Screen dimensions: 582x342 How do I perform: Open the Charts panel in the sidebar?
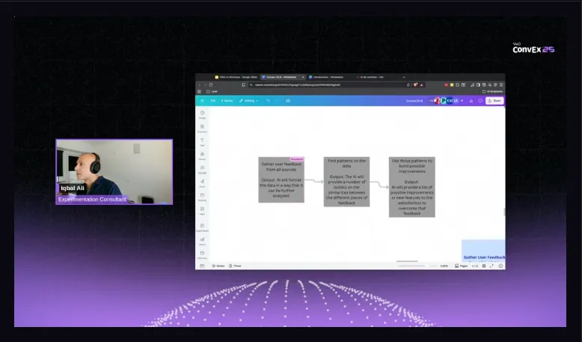tap(202, 241)
